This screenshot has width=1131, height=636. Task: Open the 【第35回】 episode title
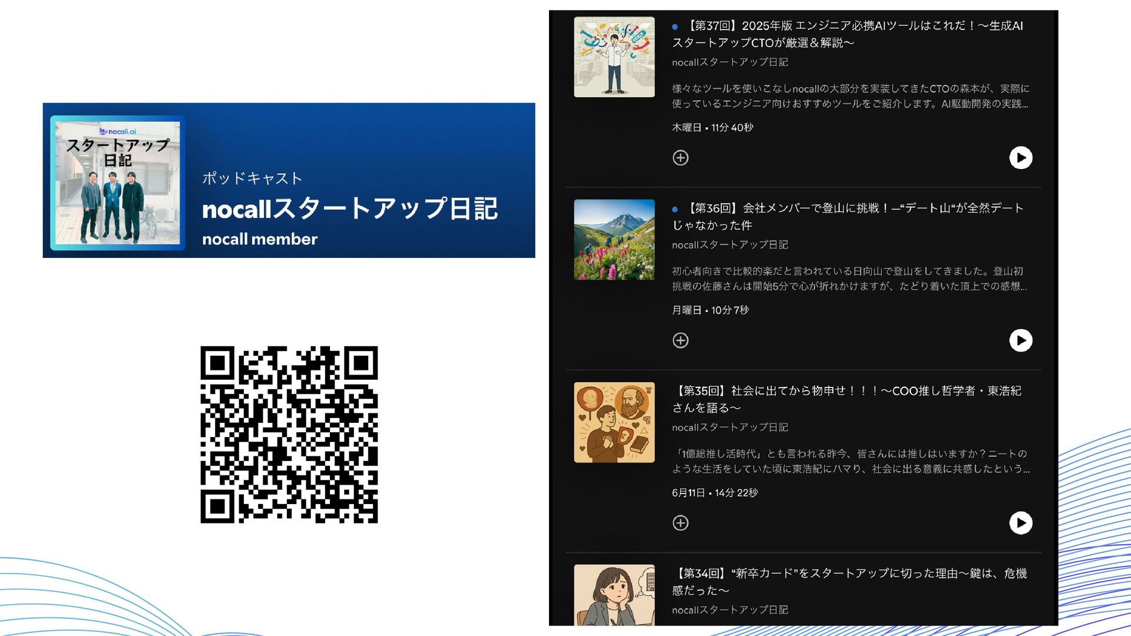pos(848,399)
